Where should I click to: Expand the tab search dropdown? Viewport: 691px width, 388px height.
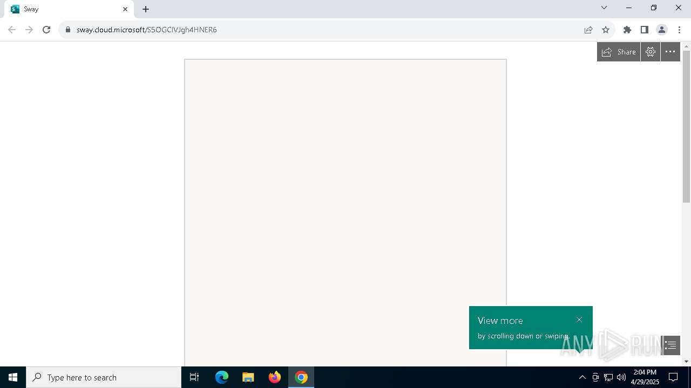pyautogui.click(x=604, y=8)
